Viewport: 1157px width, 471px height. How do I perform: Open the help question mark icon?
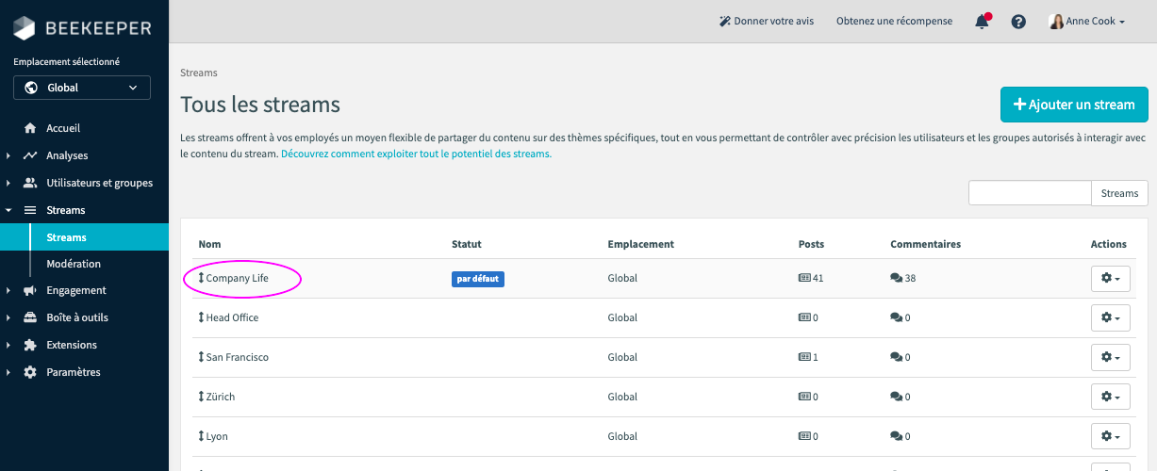coord(1018,22)
